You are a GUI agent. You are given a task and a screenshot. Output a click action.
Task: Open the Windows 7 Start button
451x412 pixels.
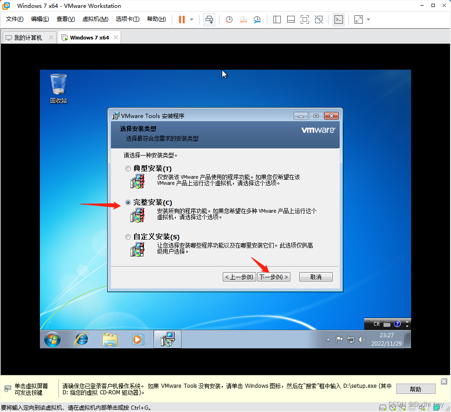52,340
